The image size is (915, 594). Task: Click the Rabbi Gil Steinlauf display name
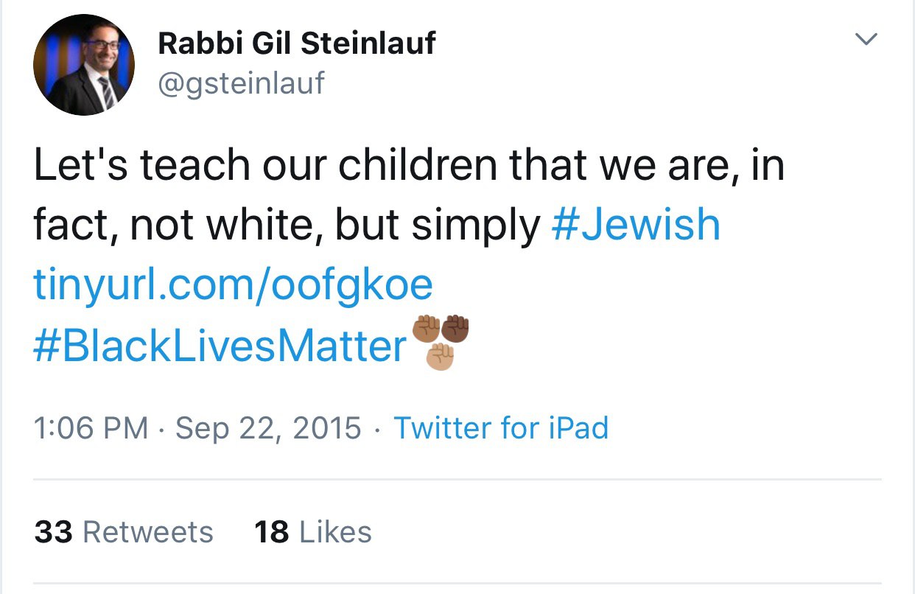[x=296, y=43]
